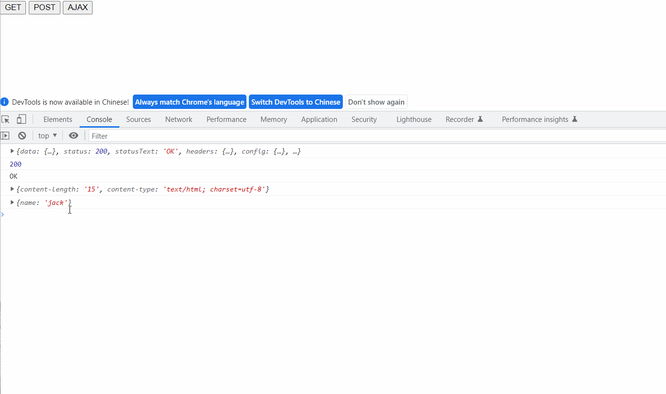Screen dimensions: 666x394
Task: Open the Application tab
Action: (x=319, y=119)
